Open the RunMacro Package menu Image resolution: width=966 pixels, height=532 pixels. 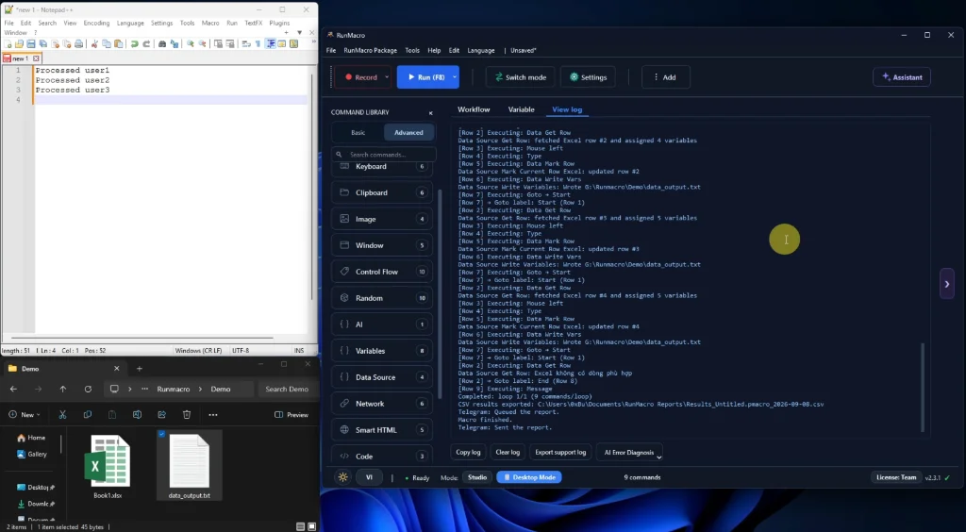point(370,51)
